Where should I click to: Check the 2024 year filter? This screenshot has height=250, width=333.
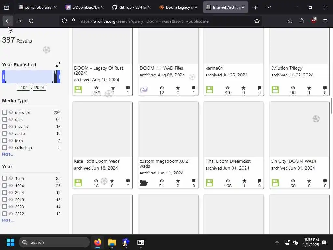pyautogui.click(x=4, y=192)
